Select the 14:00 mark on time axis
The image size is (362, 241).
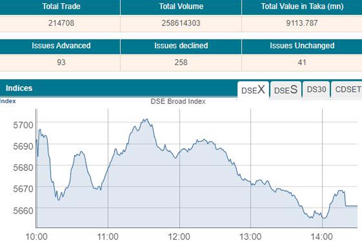tap(322, 236)
